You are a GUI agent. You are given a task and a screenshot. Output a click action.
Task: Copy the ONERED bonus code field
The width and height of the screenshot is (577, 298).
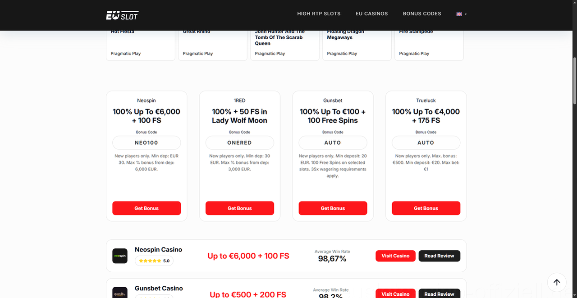(240, 142)
